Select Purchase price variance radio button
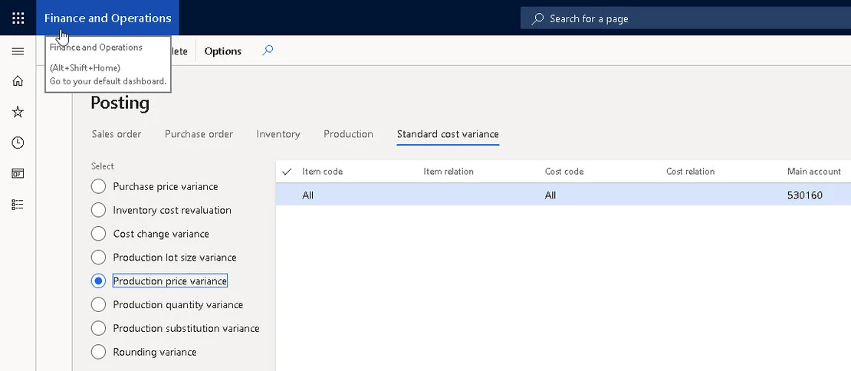The height and width of the screenshot is (371, 851). 98,186
